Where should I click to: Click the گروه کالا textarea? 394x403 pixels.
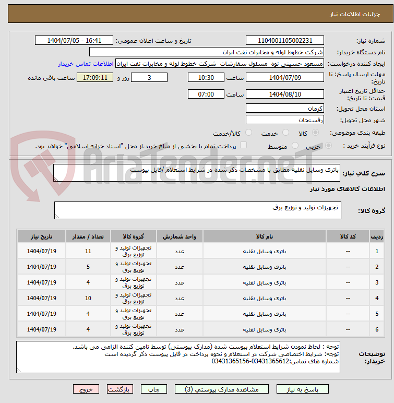coord(198,210)
